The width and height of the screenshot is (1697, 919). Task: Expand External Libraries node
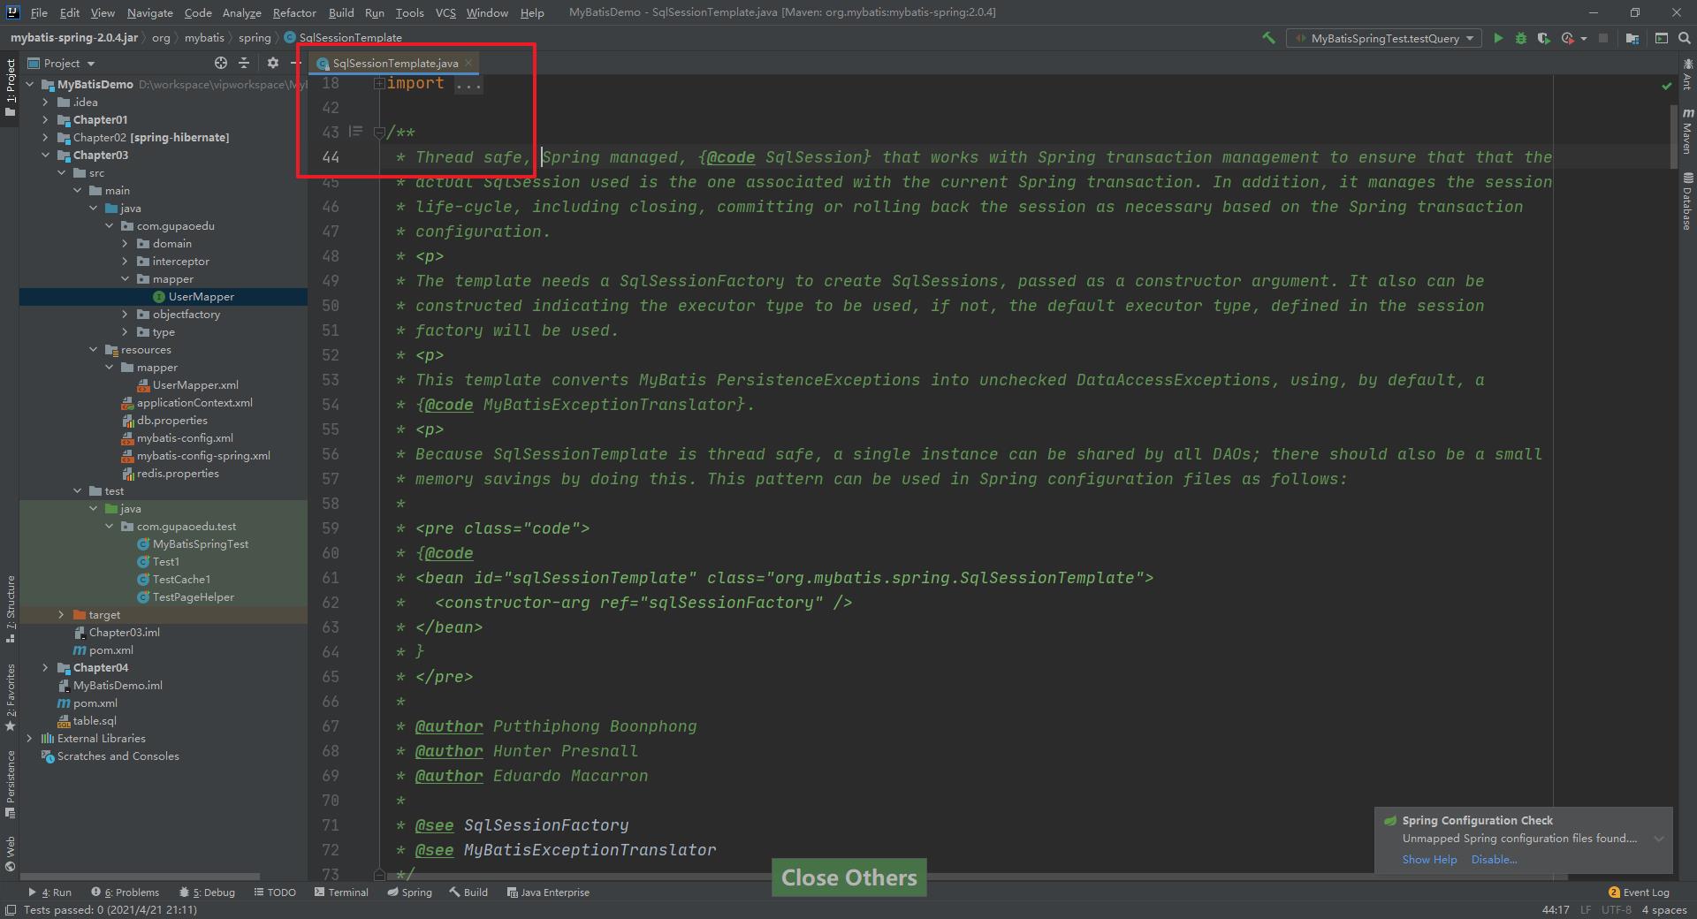[29, 738]
